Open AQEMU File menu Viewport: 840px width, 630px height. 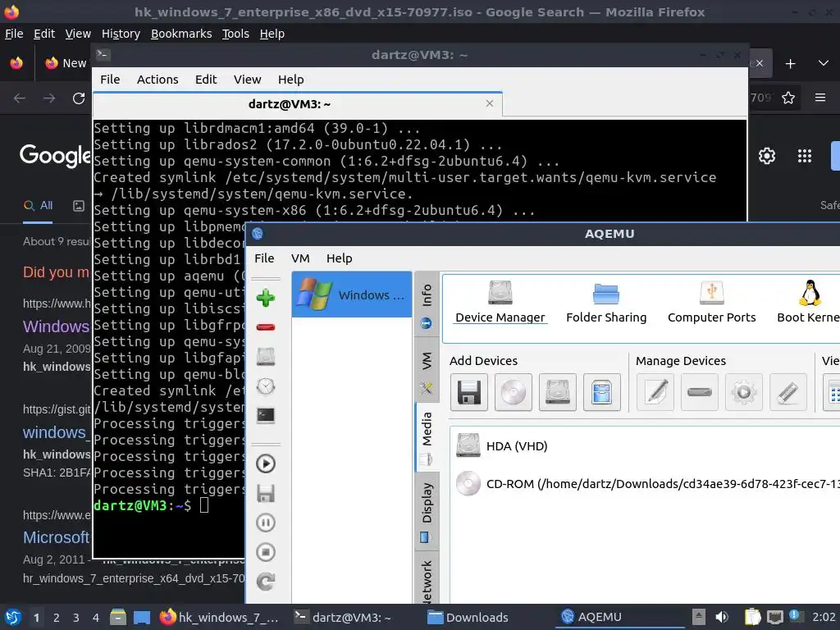264,258
